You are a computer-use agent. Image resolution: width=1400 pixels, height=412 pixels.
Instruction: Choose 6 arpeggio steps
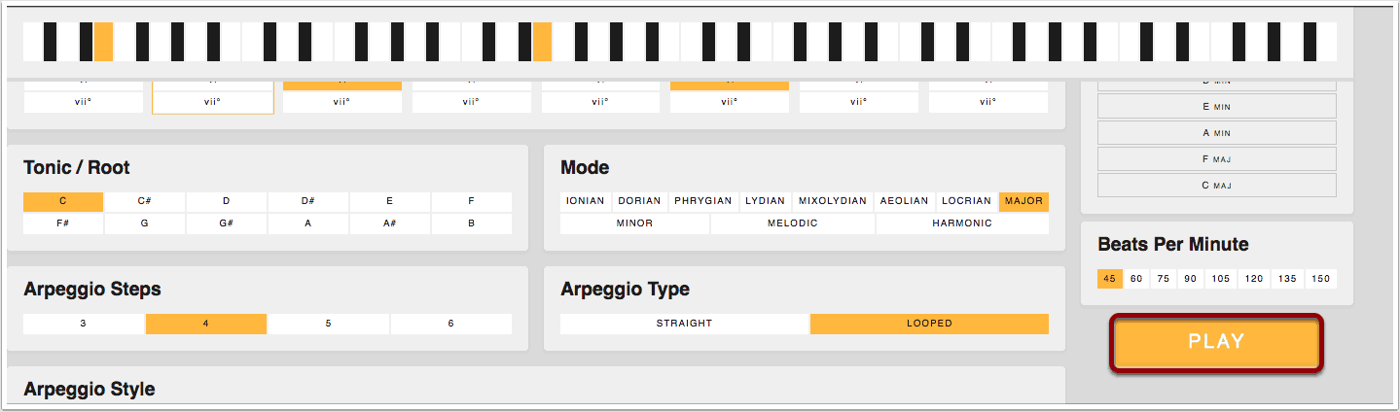tap(450, 324)
